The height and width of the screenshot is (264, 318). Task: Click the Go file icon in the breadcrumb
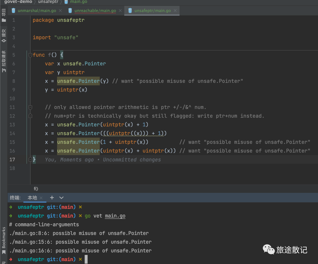[66, 2]
